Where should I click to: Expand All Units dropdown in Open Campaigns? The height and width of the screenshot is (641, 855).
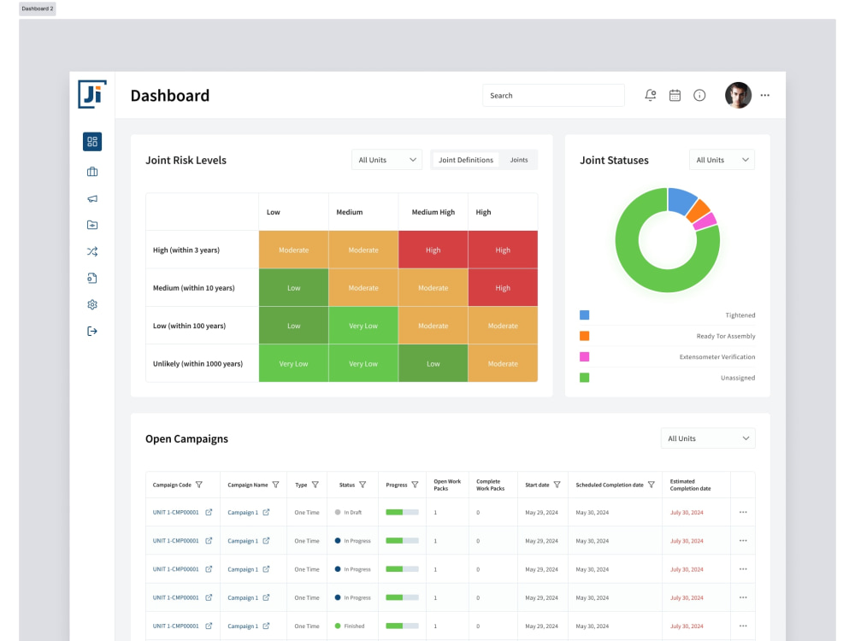click(x=708, y=438)
